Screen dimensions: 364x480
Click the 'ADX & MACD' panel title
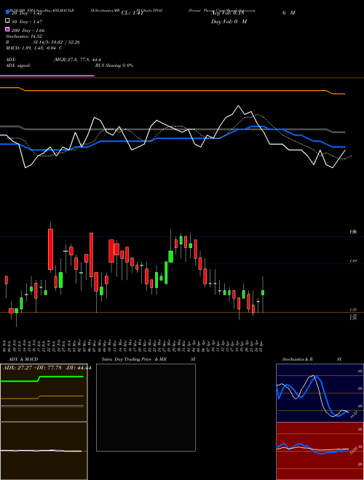click(x=23, y=359)
